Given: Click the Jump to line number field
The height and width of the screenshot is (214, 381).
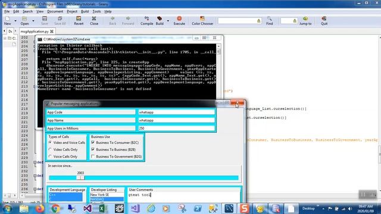Looking at the screenshot, I should pos(287,21).
